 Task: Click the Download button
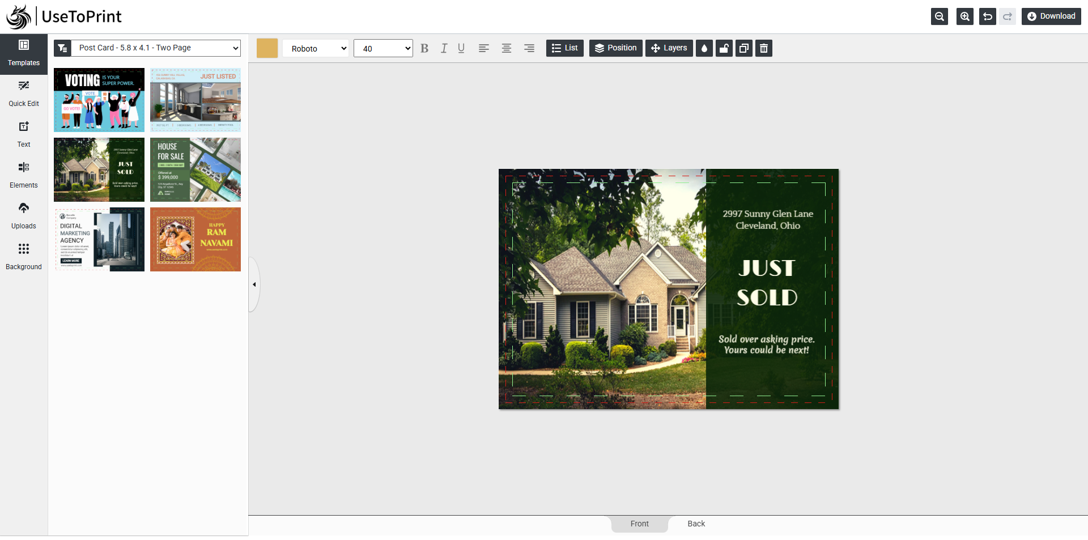click(1051, 16)
